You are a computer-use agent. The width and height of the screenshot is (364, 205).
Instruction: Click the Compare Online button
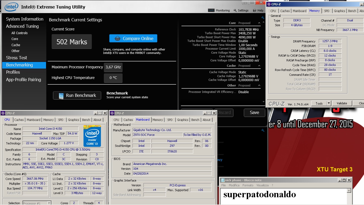pyautogui.click(x=133, y=38)
